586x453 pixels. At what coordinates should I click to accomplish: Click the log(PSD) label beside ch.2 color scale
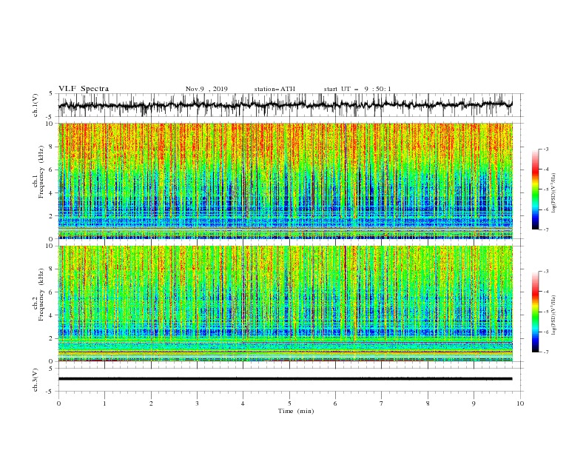(x=554, y=315)
